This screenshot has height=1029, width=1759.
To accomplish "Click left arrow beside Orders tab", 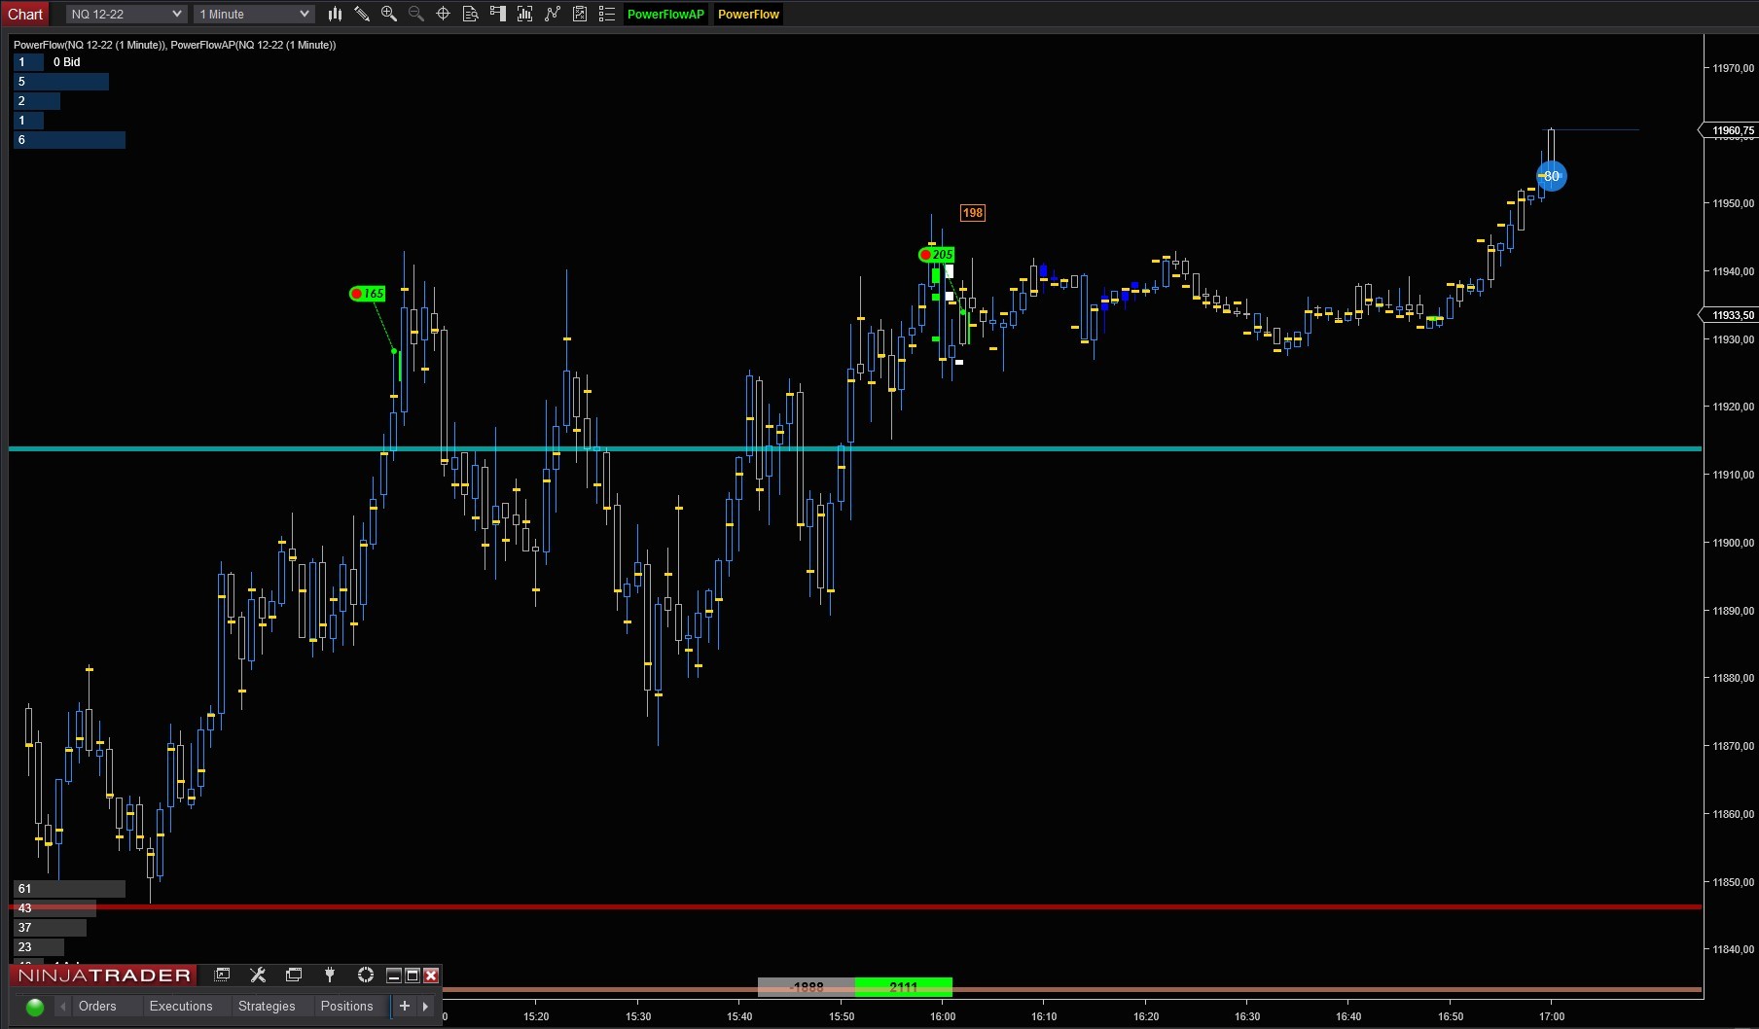I will click(x=63, y=1007).
